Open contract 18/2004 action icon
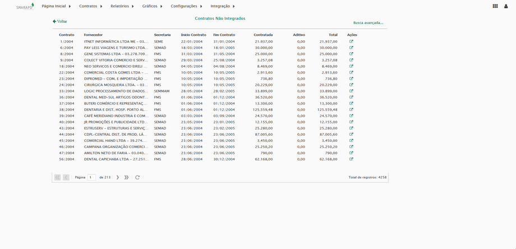This screenshot has height=249, width=516. (351, 66)
